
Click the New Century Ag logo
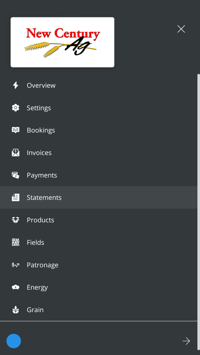coord(63,42)
